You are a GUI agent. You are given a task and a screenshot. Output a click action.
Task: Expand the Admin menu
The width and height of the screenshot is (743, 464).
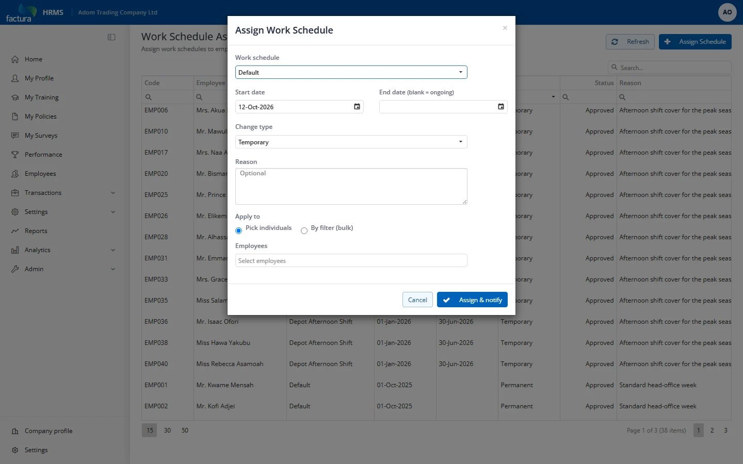coord(113,269)
